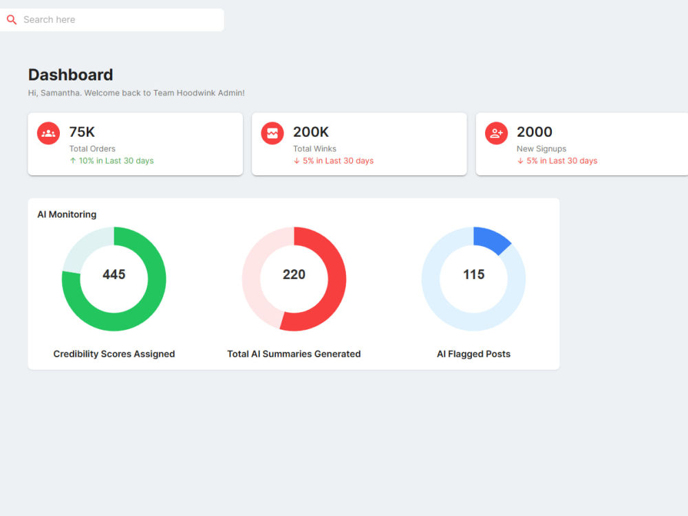Click the 445 value in green donut
This screenshot has width=688, height=516.
pyautogui.click(x=114, y=274)
